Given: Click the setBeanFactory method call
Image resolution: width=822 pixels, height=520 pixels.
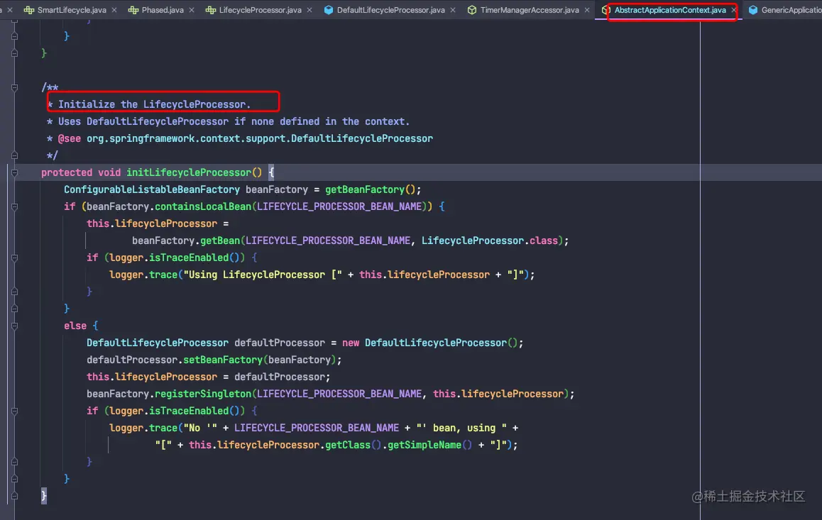Looking at the screenshot, I should [223, 360].
